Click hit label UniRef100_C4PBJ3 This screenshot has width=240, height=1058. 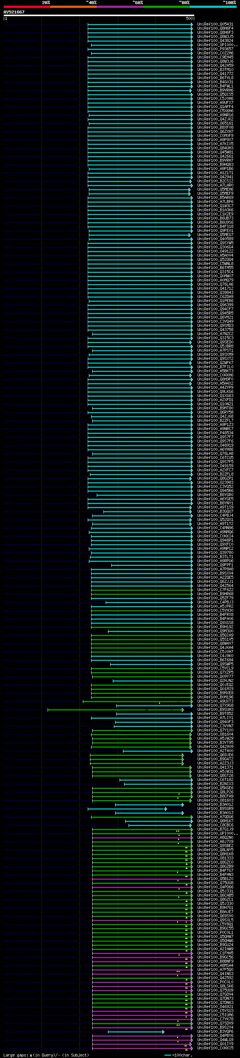(x=215, y=602)
